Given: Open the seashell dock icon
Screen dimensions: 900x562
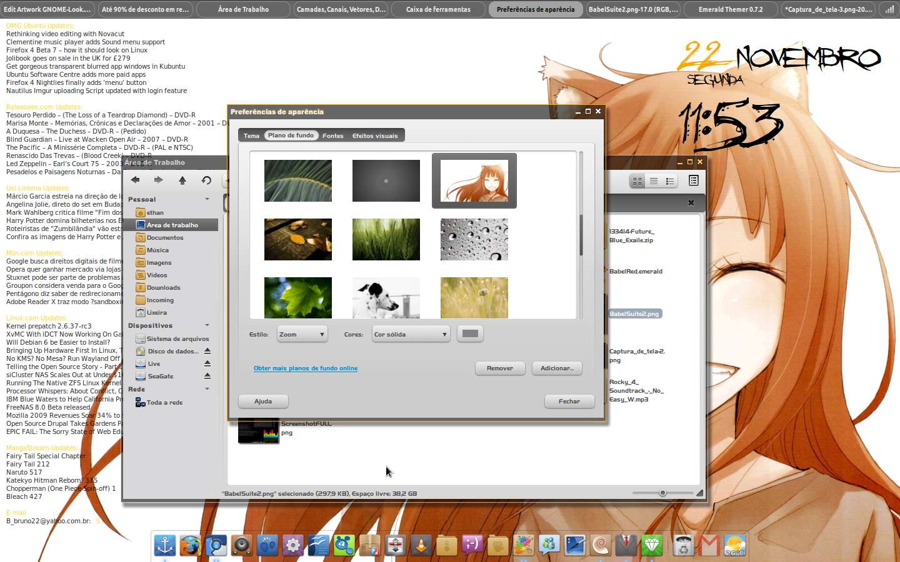Looking at the screenshot, I should 601,545.
